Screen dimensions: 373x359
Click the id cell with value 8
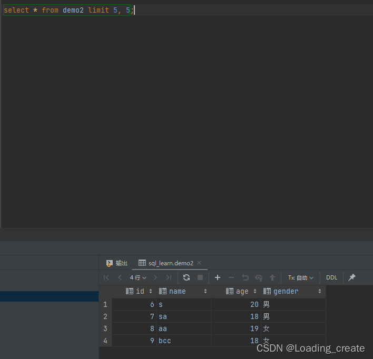tap(134, 328)
